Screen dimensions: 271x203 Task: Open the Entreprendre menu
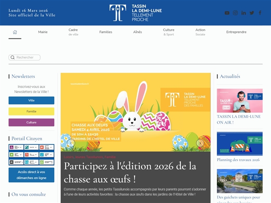(x=236, y=32)
